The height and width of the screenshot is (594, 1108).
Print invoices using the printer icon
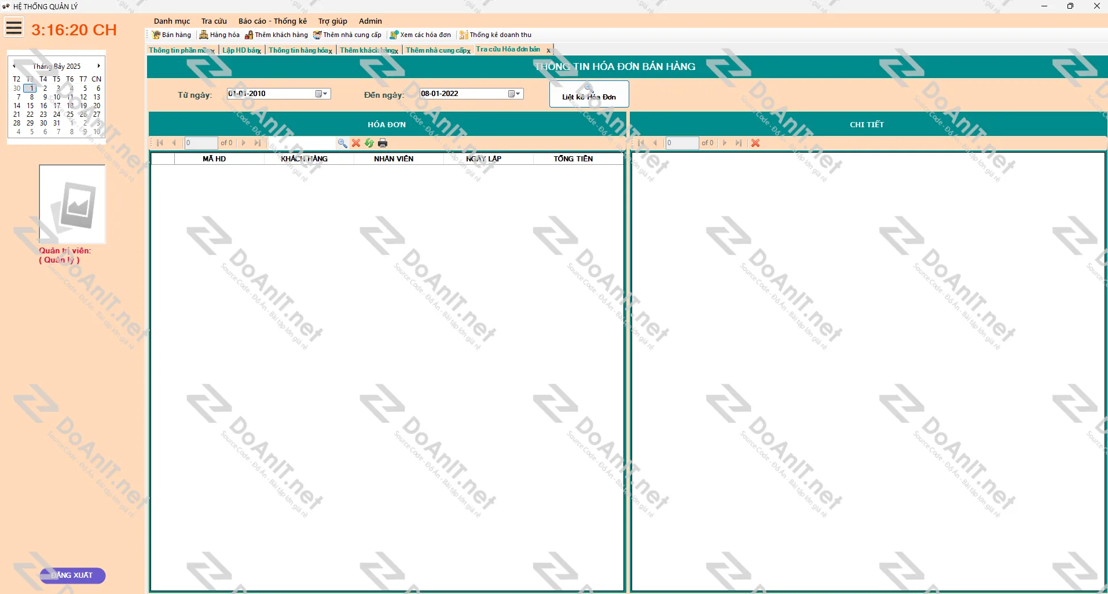[x=383, y=143]
